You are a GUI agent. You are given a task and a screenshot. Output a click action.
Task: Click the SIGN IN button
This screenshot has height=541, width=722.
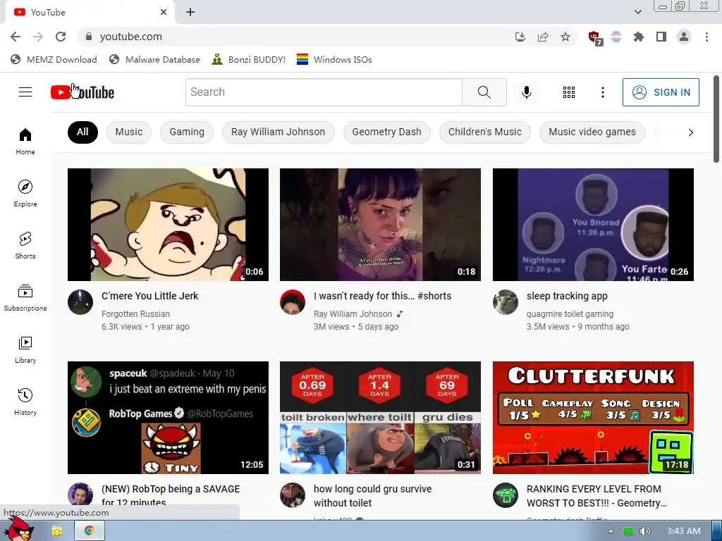coord(661,92)
